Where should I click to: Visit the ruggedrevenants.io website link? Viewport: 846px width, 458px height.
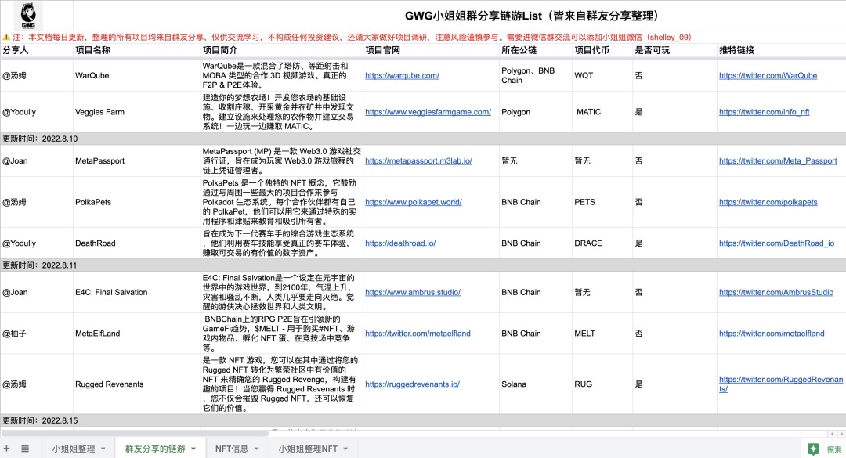click(412, 384)
